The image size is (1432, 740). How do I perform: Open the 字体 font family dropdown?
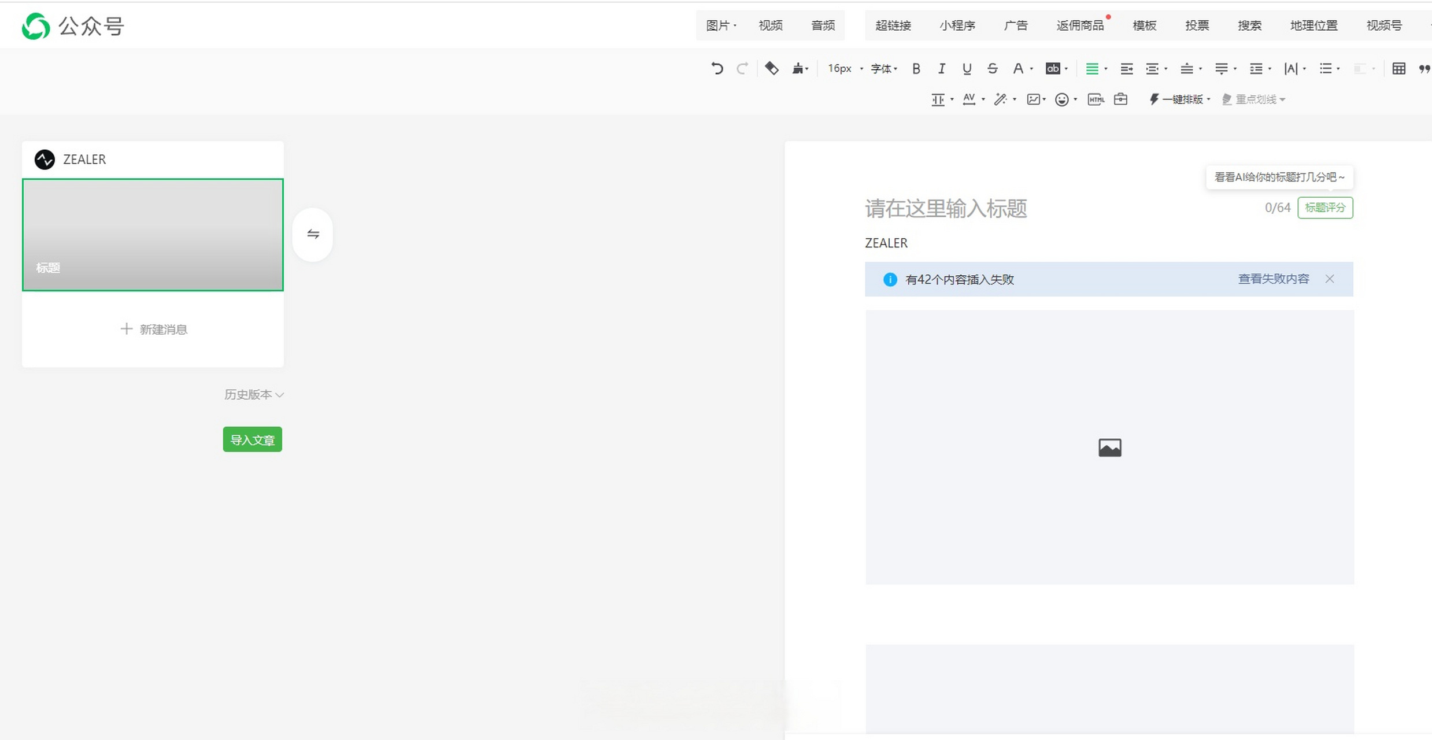pos(884,69)
